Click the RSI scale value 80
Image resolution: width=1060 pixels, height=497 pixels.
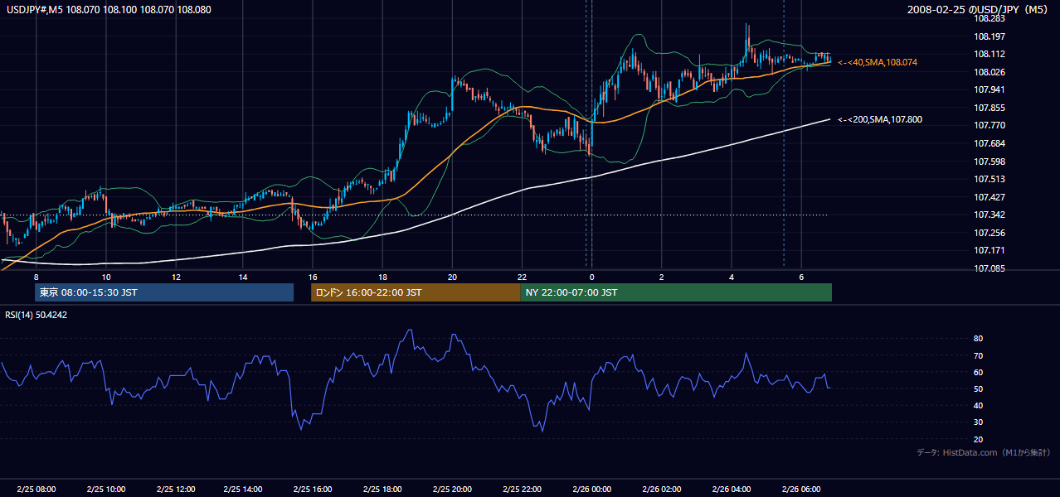click(979, 339)
